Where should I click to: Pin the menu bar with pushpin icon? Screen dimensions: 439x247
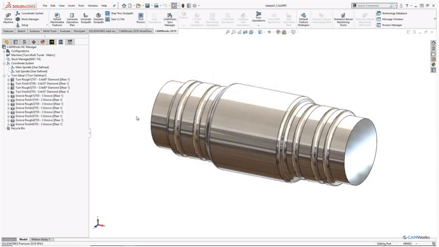pyautogui.click(x=114, y=6)
